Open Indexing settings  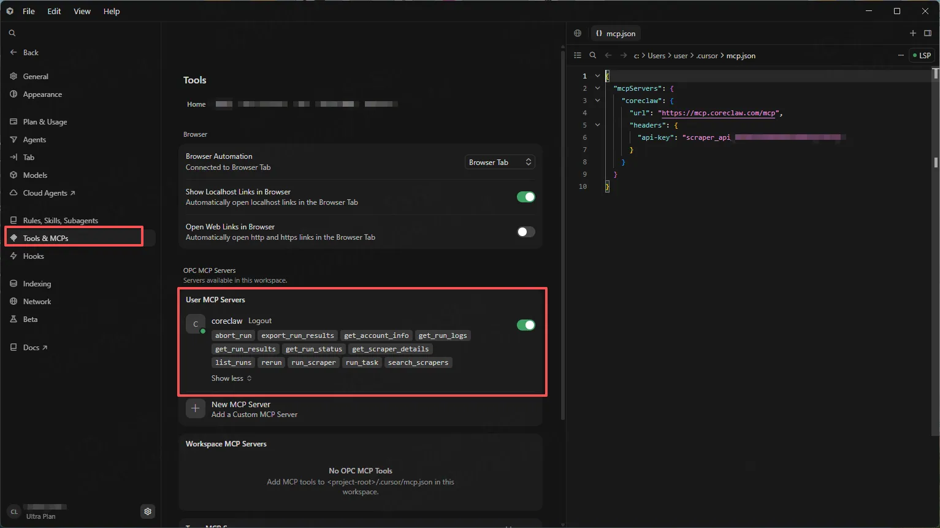click(37, 284)
